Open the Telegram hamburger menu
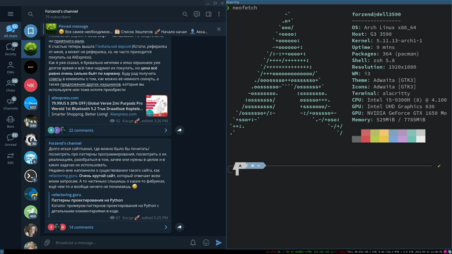 click(x=11, y=14)
